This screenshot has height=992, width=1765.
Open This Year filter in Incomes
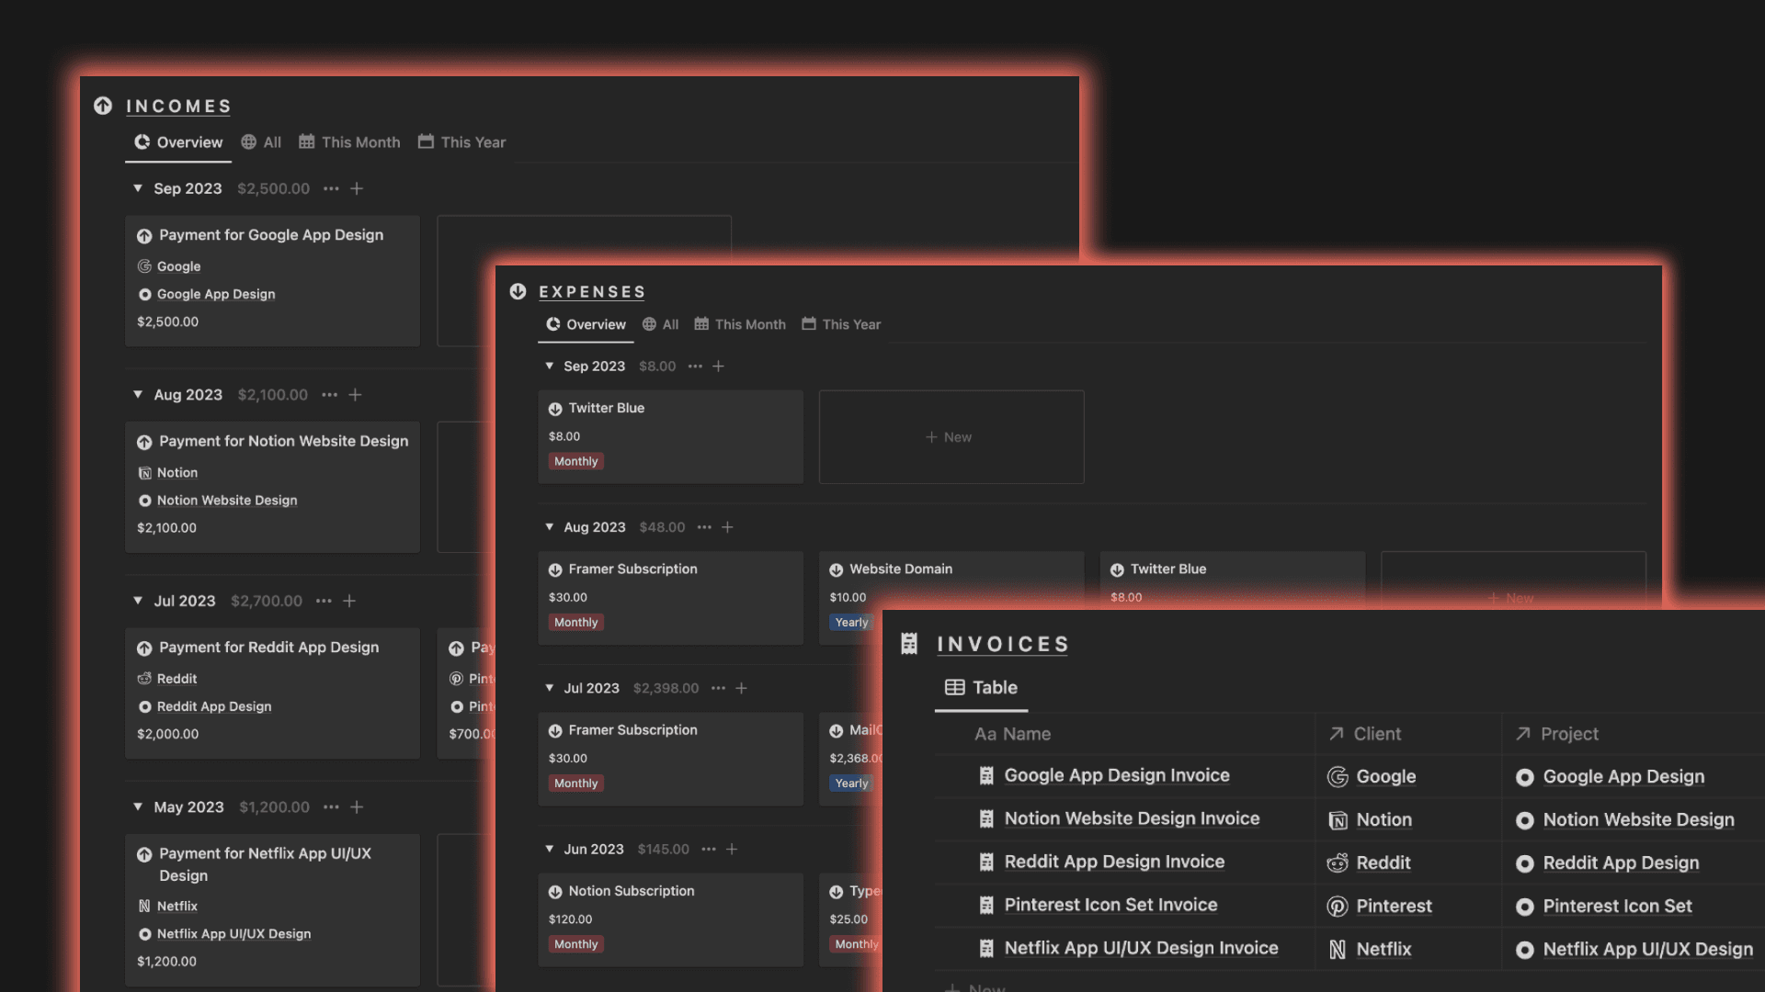472,141
